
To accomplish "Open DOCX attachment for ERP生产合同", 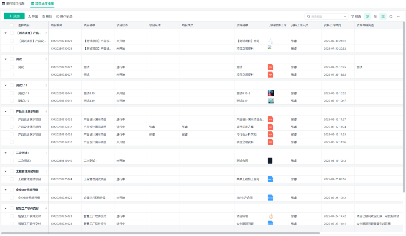I will click(x=270, y=198).
